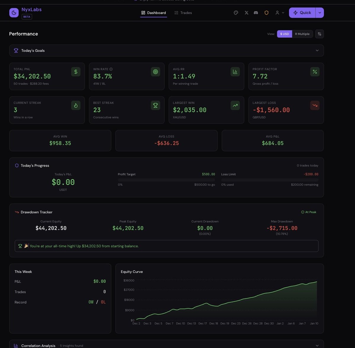
Task: Open the theme palette icon
Action: 236,13
